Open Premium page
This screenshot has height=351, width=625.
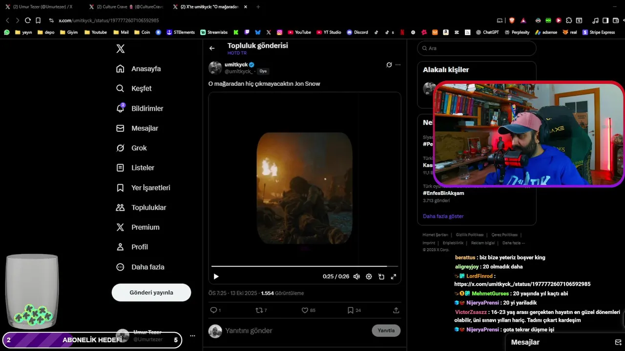pyautogui.click(x=138, y=227)
